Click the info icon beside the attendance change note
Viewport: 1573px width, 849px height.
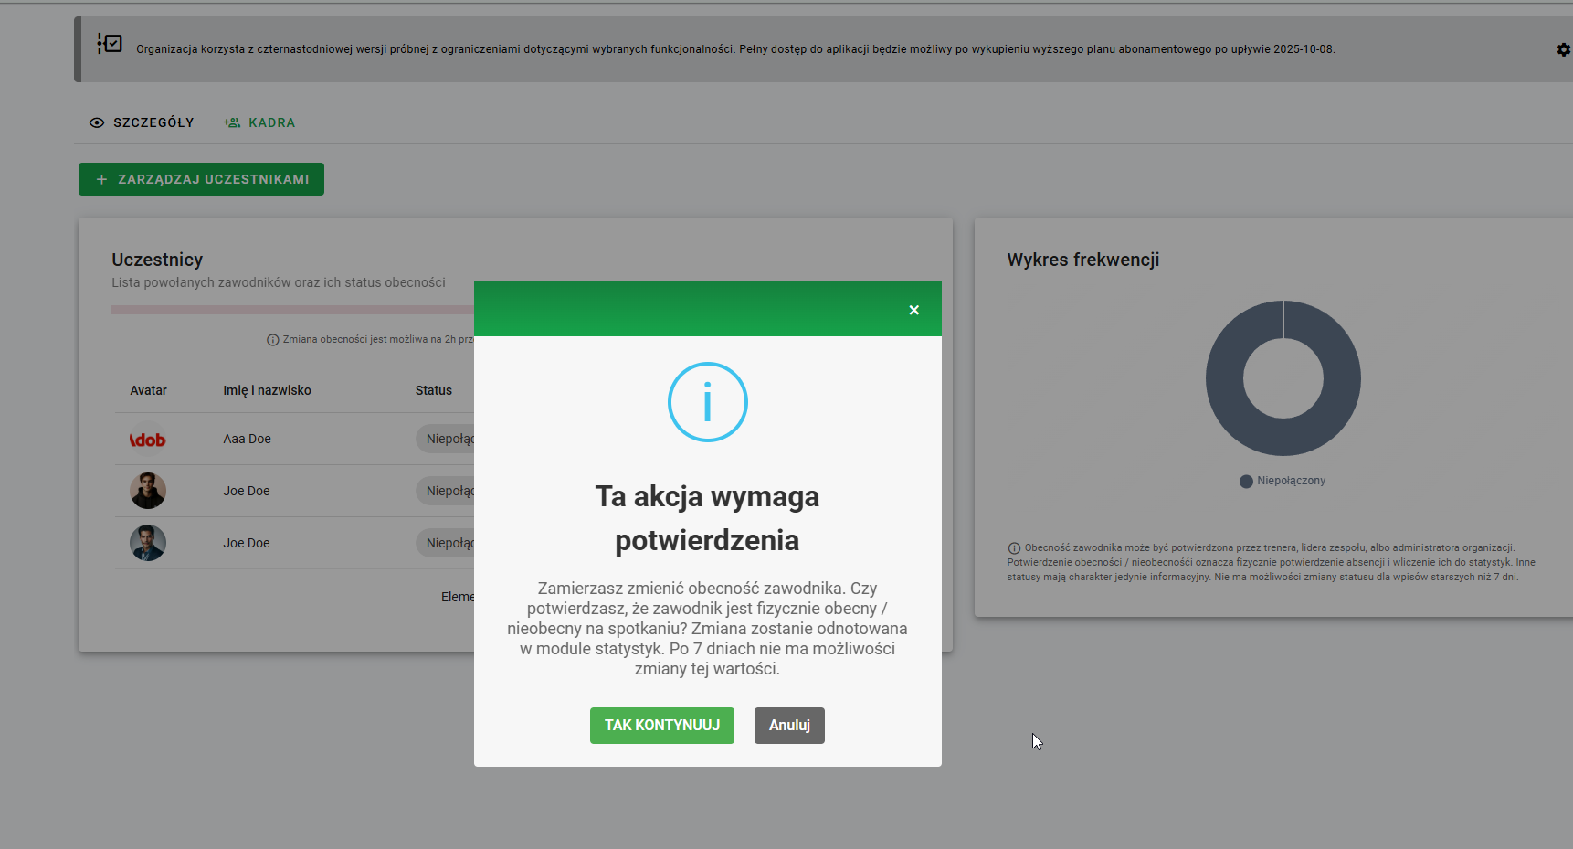pos(272,340)
